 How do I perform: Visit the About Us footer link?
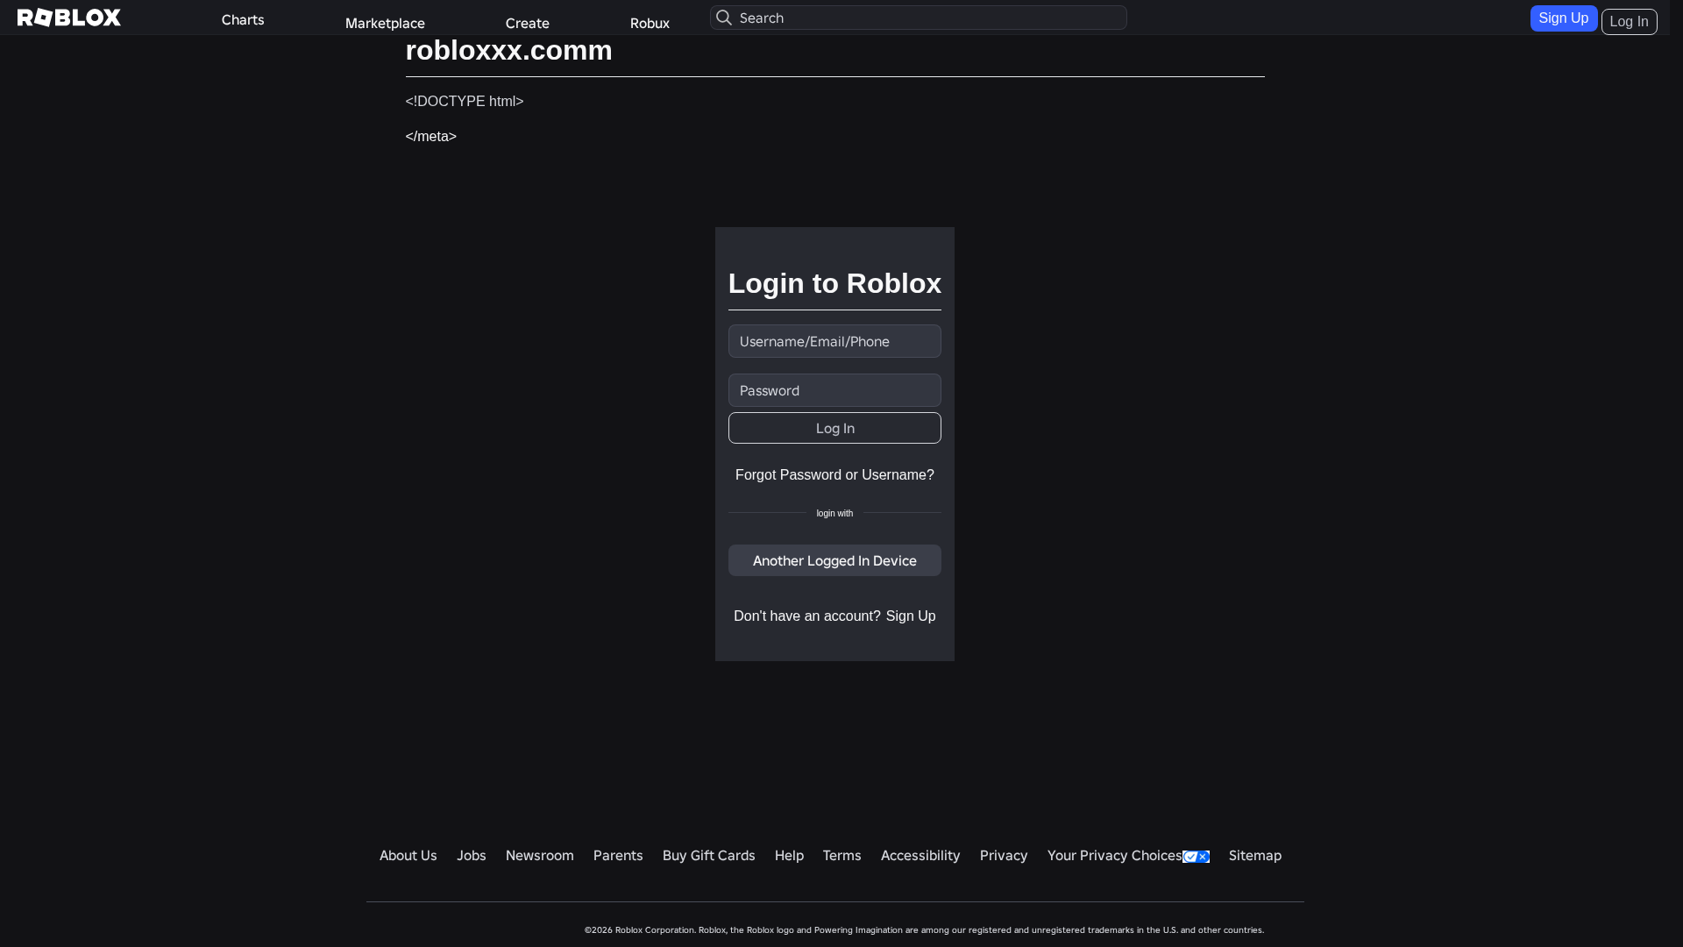[408, 855]
